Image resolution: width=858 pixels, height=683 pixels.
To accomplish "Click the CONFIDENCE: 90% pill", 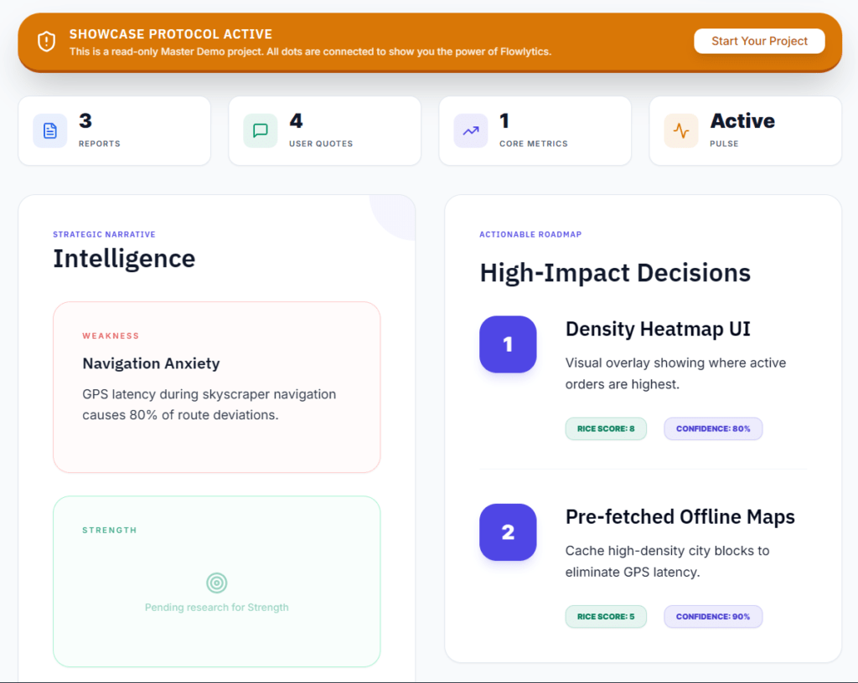I will 713,616.
